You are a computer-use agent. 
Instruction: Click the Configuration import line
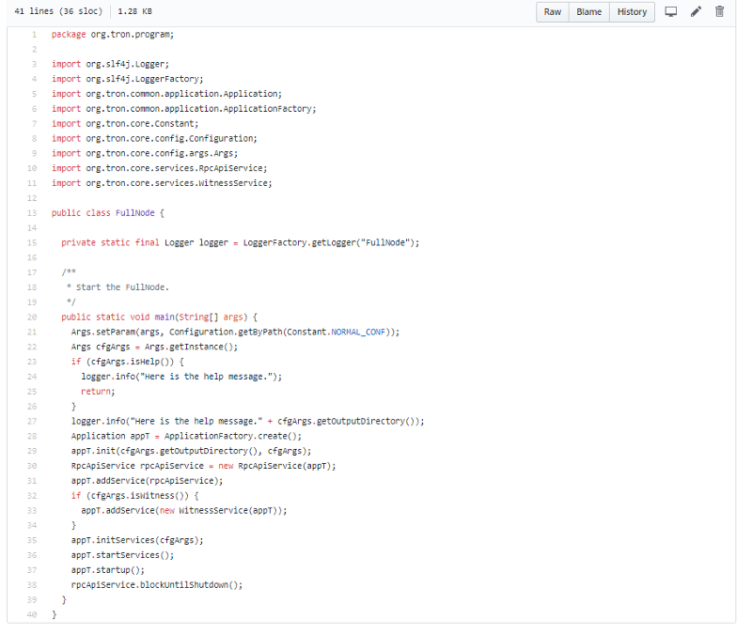pyautogui.click(x=154, y=138)
